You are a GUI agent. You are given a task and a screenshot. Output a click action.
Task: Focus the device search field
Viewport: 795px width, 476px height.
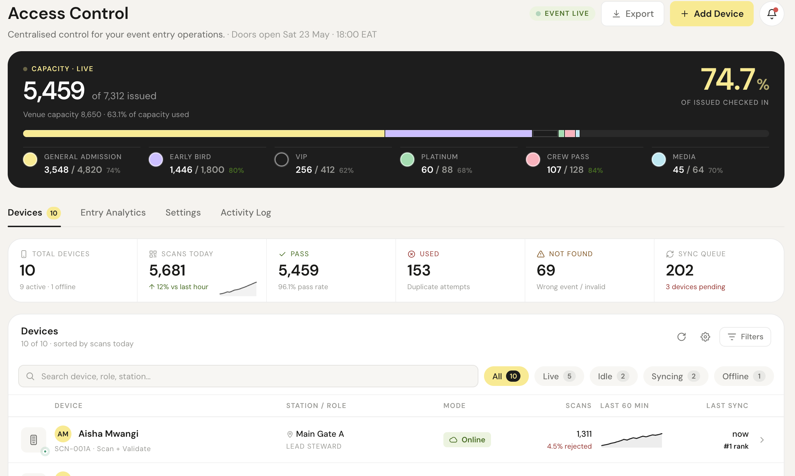point(248,376)
